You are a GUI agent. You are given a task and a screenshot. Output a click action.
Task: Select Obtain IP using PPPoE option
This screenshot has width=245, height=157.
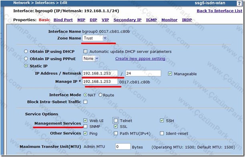(x=26, y=59)
